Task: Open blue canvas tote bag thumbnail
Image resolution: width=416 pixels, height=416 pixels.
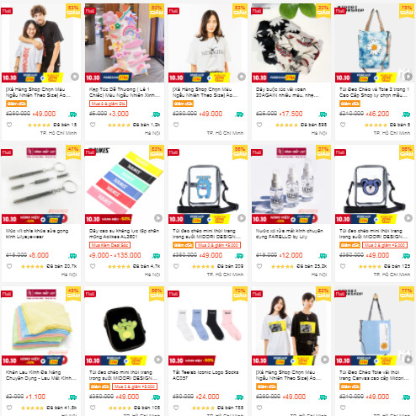Action: [375, 326]
